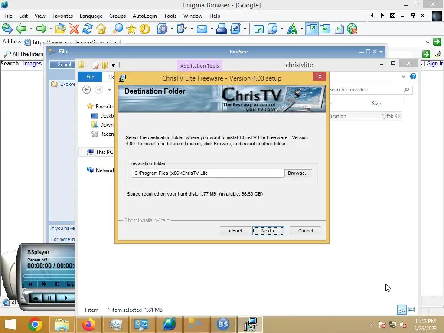Expand the address bar history dropdown
The height and width of the screenshot is (333, 444).
pos(428,42)
